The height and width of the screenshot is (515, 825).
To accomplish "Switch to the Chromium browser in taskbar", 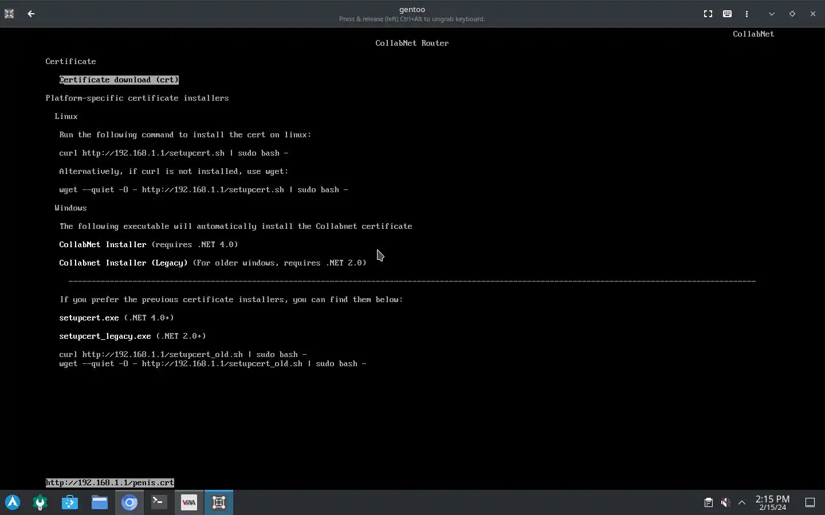I will pos(129,502).
